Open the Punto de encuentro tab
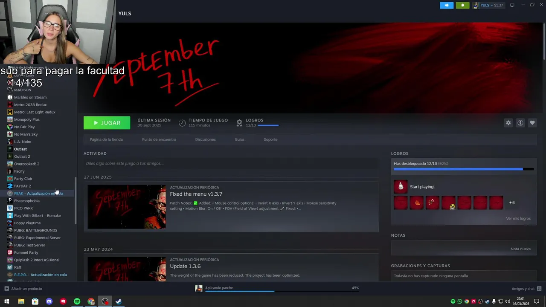The width and height of the screenshot is (546, 307). [x=159, y=139]
